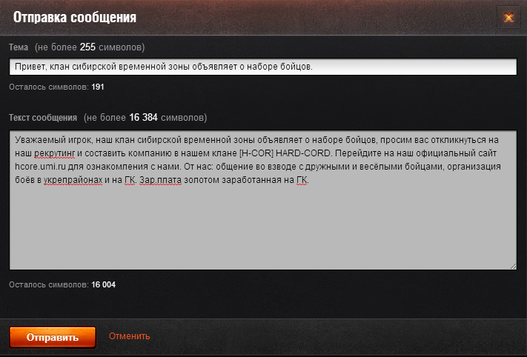The width and height of the screenshot is (527, 357).
Task: Click the Отправить button
Action: pyautogui.click(x=53, y=337)
